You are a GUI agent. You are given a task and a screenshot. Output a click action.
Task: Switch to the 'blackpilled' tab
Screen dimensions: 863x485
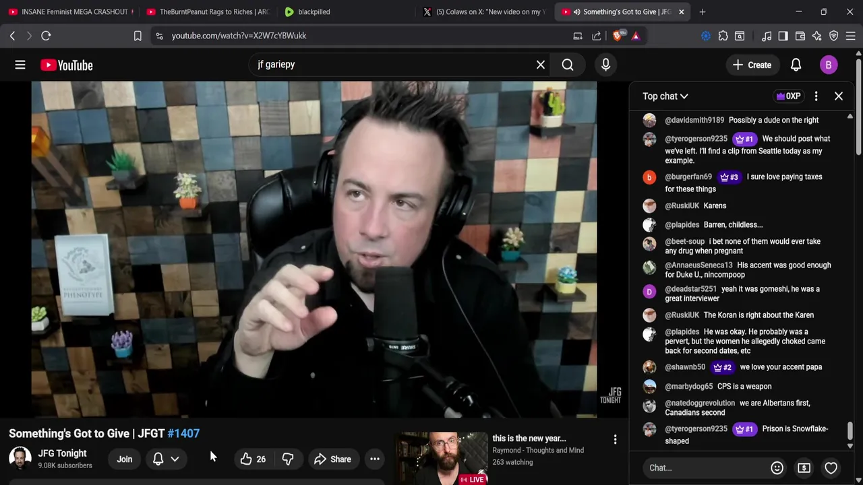coord(346,11)
